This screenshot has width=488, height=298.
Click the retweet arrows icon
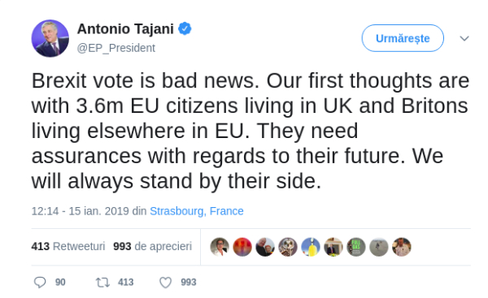[x=102, y=282]
